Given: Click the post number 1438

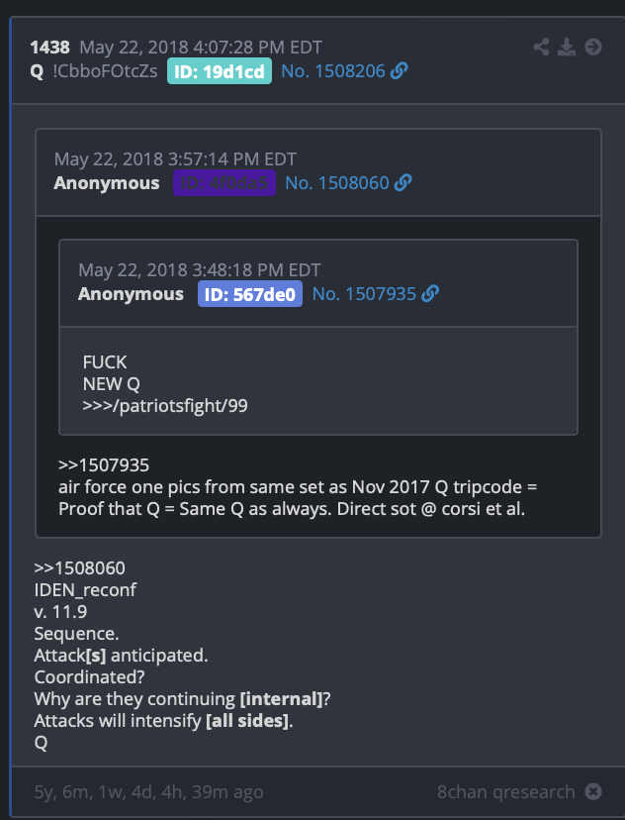Looking at the screenshot, I should pos(50,48).
